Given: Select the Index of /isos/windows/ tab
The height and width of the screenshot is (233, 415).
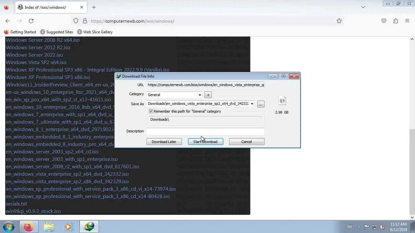Looking at the screenshot, I should point(51,7).
